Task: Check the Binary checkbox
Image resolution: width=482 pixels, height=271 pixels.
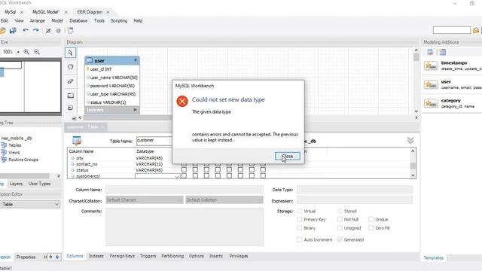Action: (300, 228)
